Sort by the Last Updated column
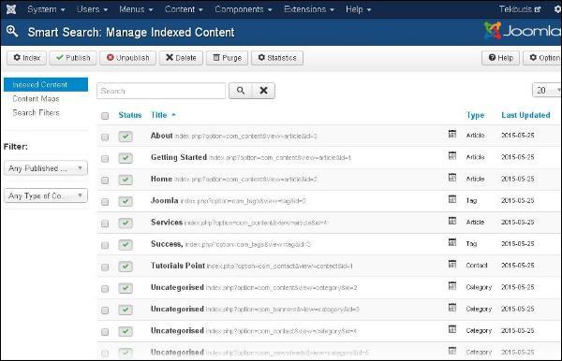This screenshot has height=361, width=562. [525, 115]
